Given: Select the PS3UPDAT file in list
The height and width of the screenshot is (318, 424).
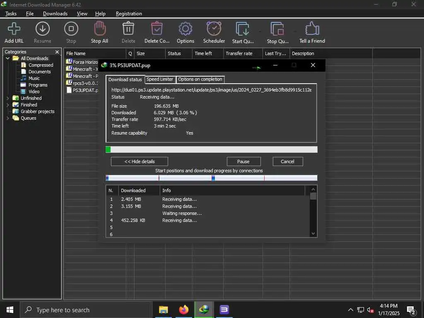Looking at the screenshot, I should point(82,90).
